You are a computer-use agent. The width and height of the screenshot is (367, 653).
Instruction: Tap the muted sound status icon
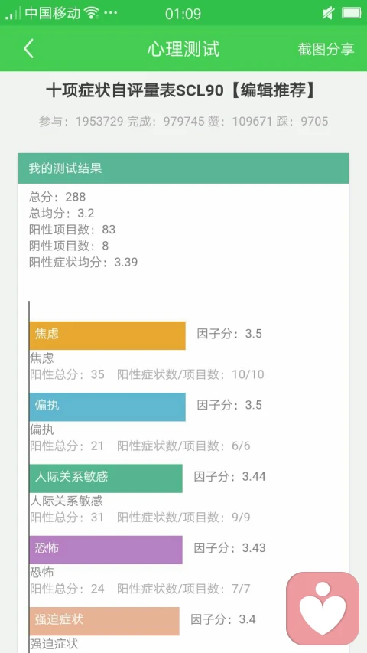[328, 13]
